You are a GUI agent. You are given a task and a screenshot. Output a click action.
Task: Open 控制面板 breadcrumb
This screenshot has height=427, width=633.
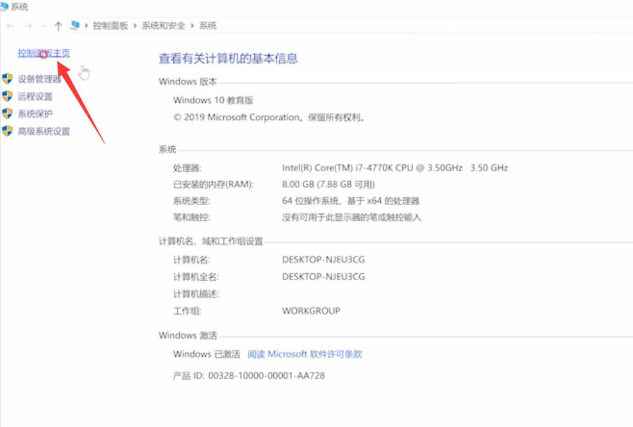click(110, 26)
